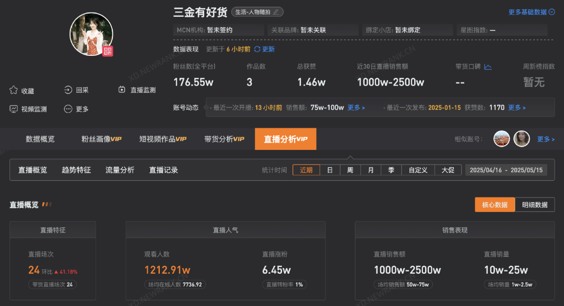Toggle to 明细数据 view

535,205
